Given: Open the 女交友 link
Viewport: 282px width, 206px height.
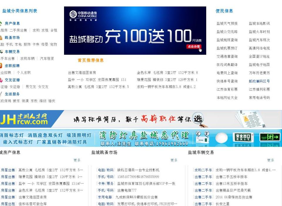Looking at the screenshot, I should pos(43,87).
